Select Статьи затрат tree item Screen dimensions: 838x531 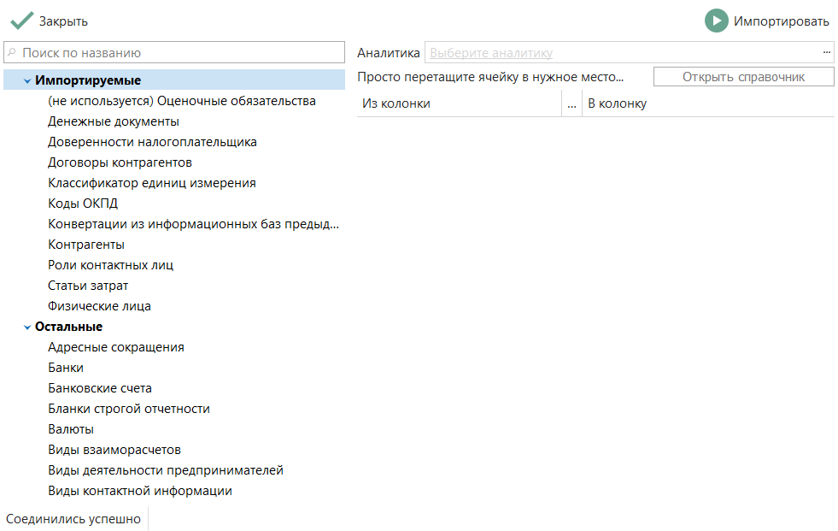(88, 286)
